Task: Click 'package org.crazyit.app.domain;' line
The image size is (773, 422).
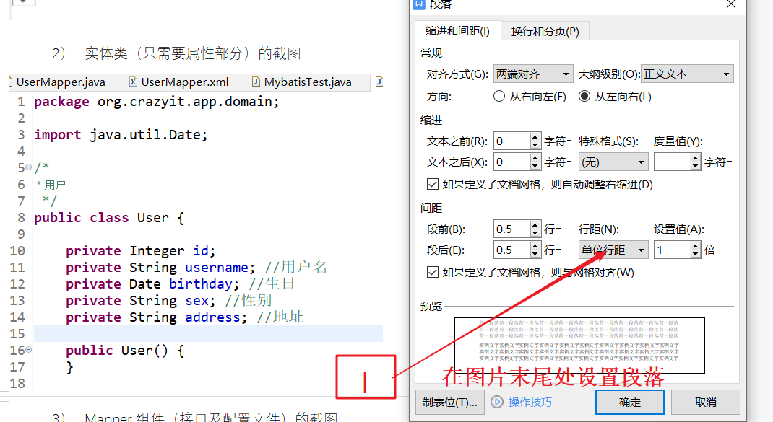Action: point(157,102)
